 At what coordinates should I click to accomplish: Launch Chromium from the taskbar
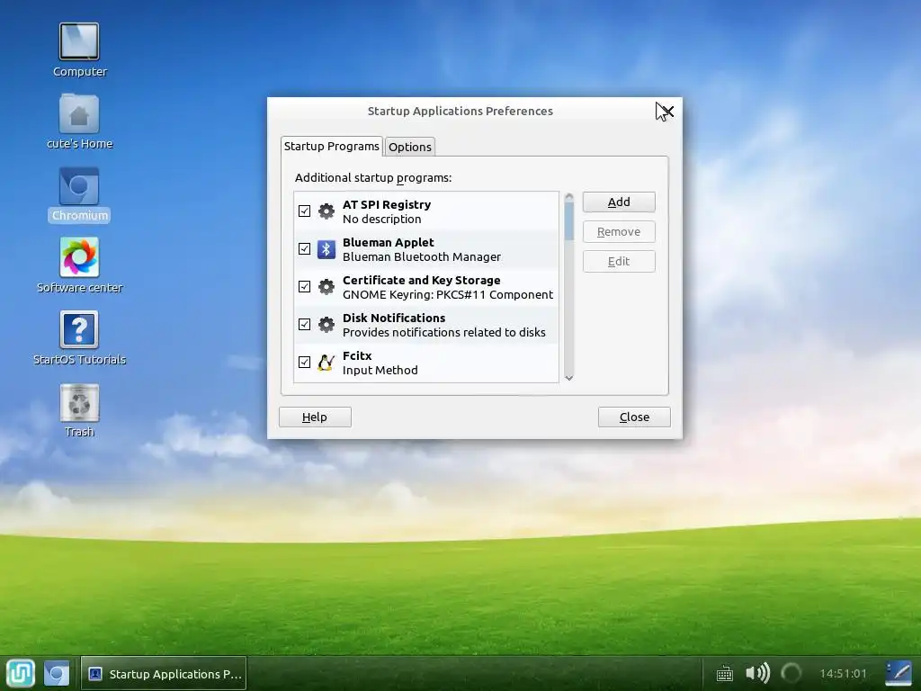tap(57, 673)
